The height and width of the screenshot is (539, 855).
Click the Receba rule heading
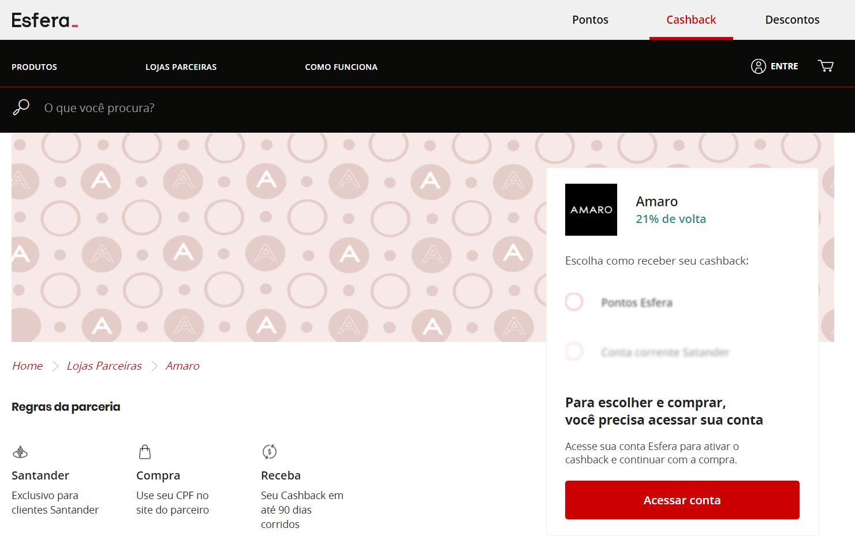[281, 475]
